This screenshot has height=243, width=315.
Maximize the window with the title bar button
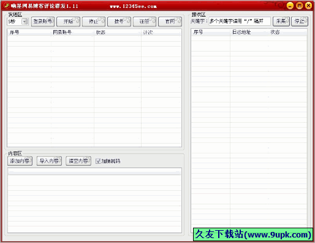(299, 6)
